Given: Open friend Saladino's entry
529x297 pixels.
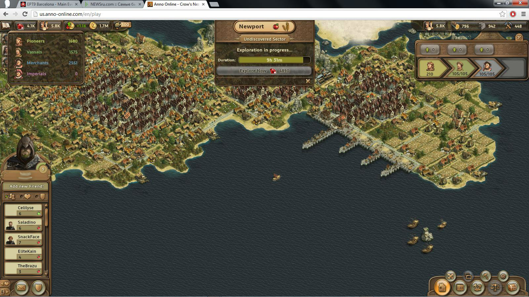Looking at the screenshot, I should (x=23, y=225).
